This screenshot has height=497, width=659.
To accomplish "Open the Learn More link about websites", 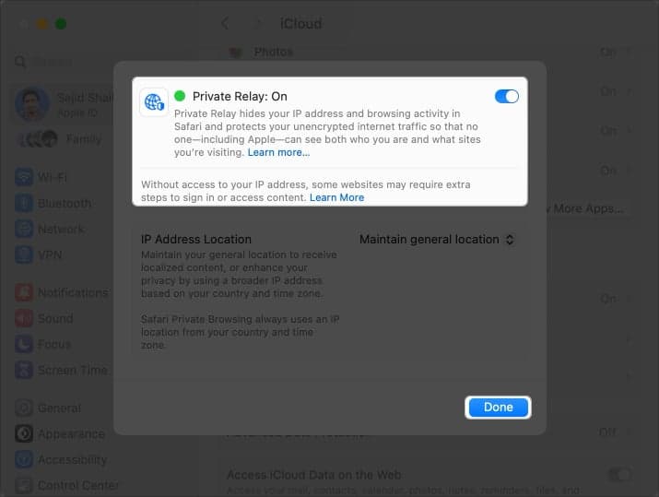I will (336, 197).
